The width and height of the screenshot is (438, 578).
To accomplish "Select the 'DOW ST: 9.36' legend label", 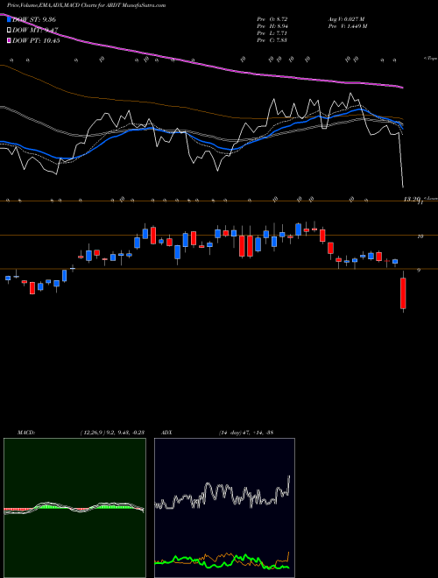I will [34, 19].
